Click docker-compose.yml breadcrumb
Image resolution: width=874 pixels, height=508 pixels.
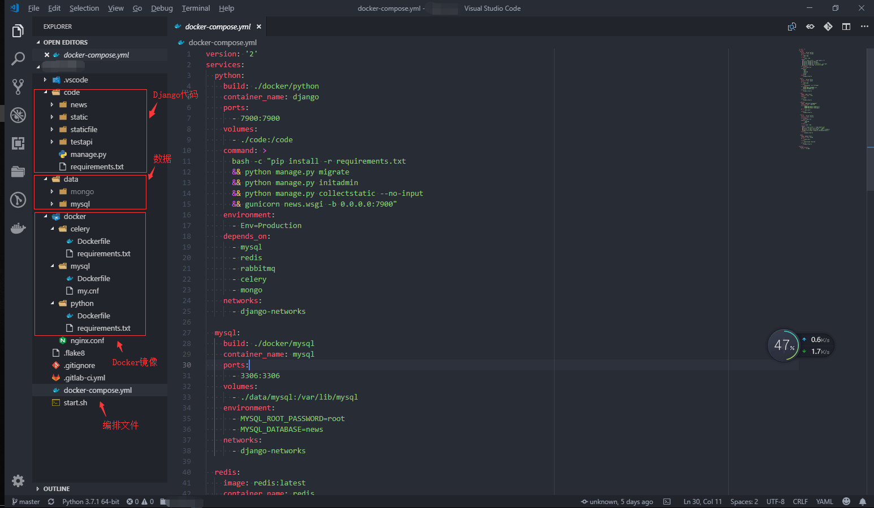tap(222, 42)
